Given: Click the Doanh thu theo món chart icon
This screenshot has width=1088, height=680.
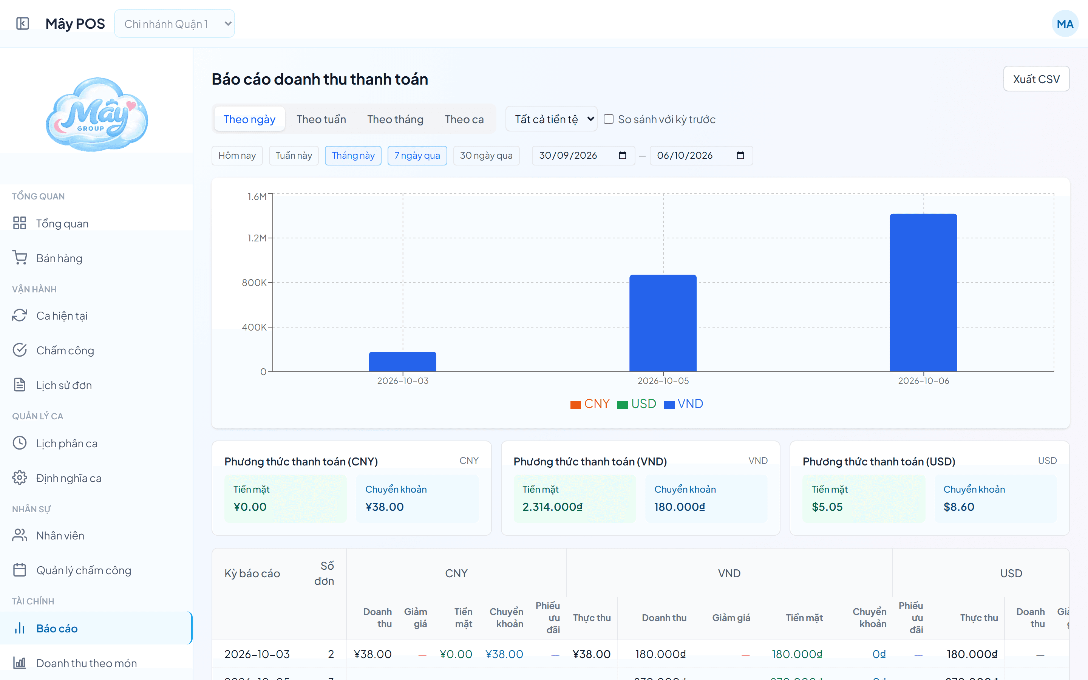Looking at the screenshot, I should (19, 663).
